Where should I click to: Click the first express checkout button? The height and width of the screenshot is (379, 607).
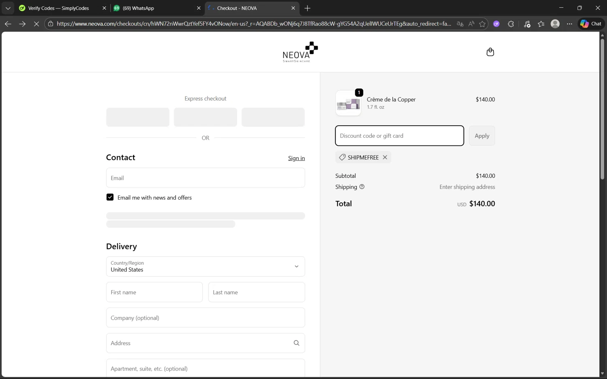click(138, 117)
